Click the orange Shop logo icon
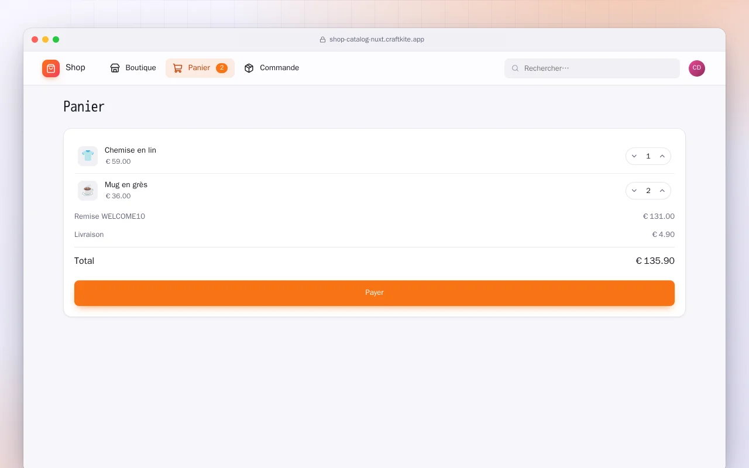The width and height of the screenshot is (749, 468). (51, 68)
